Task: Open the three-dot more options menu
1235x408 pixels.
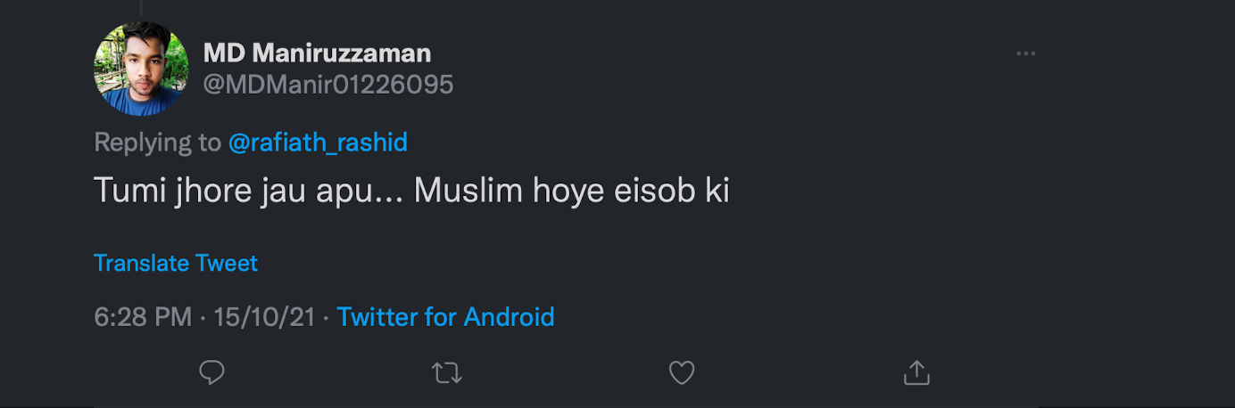Action: click(x=1025, y=54)
